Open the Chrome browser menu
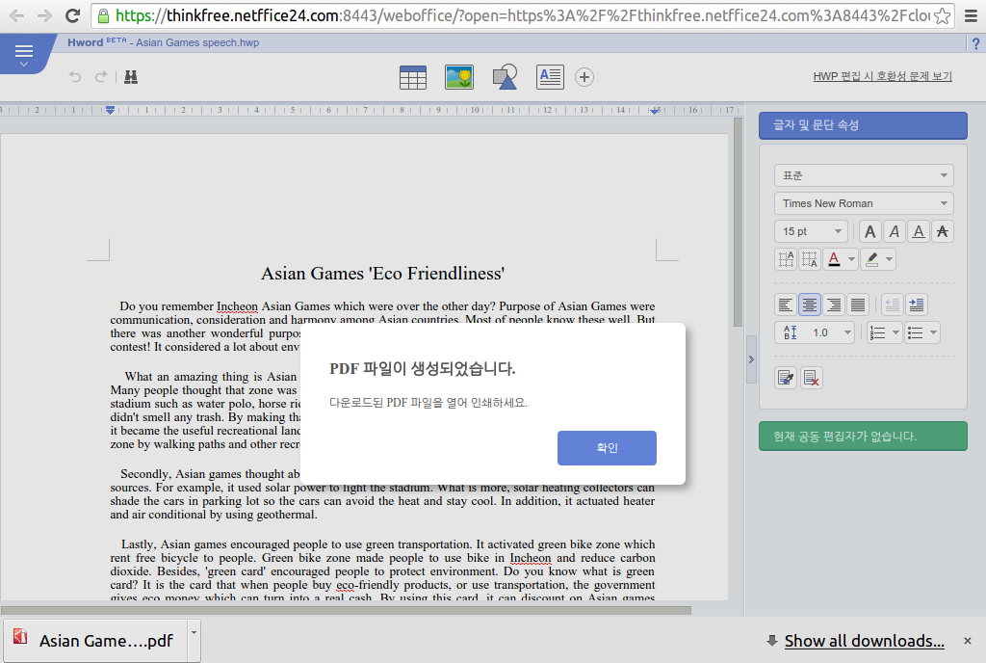 point(971,15)
